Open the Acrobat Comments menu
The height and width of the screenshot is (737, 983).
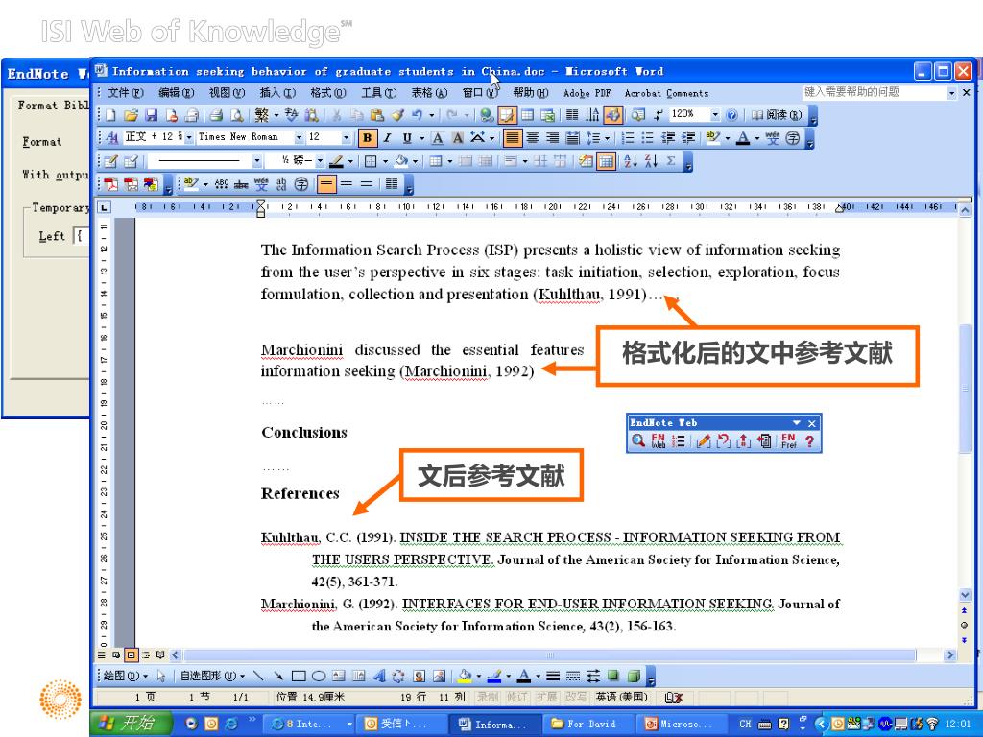[666, 93]
